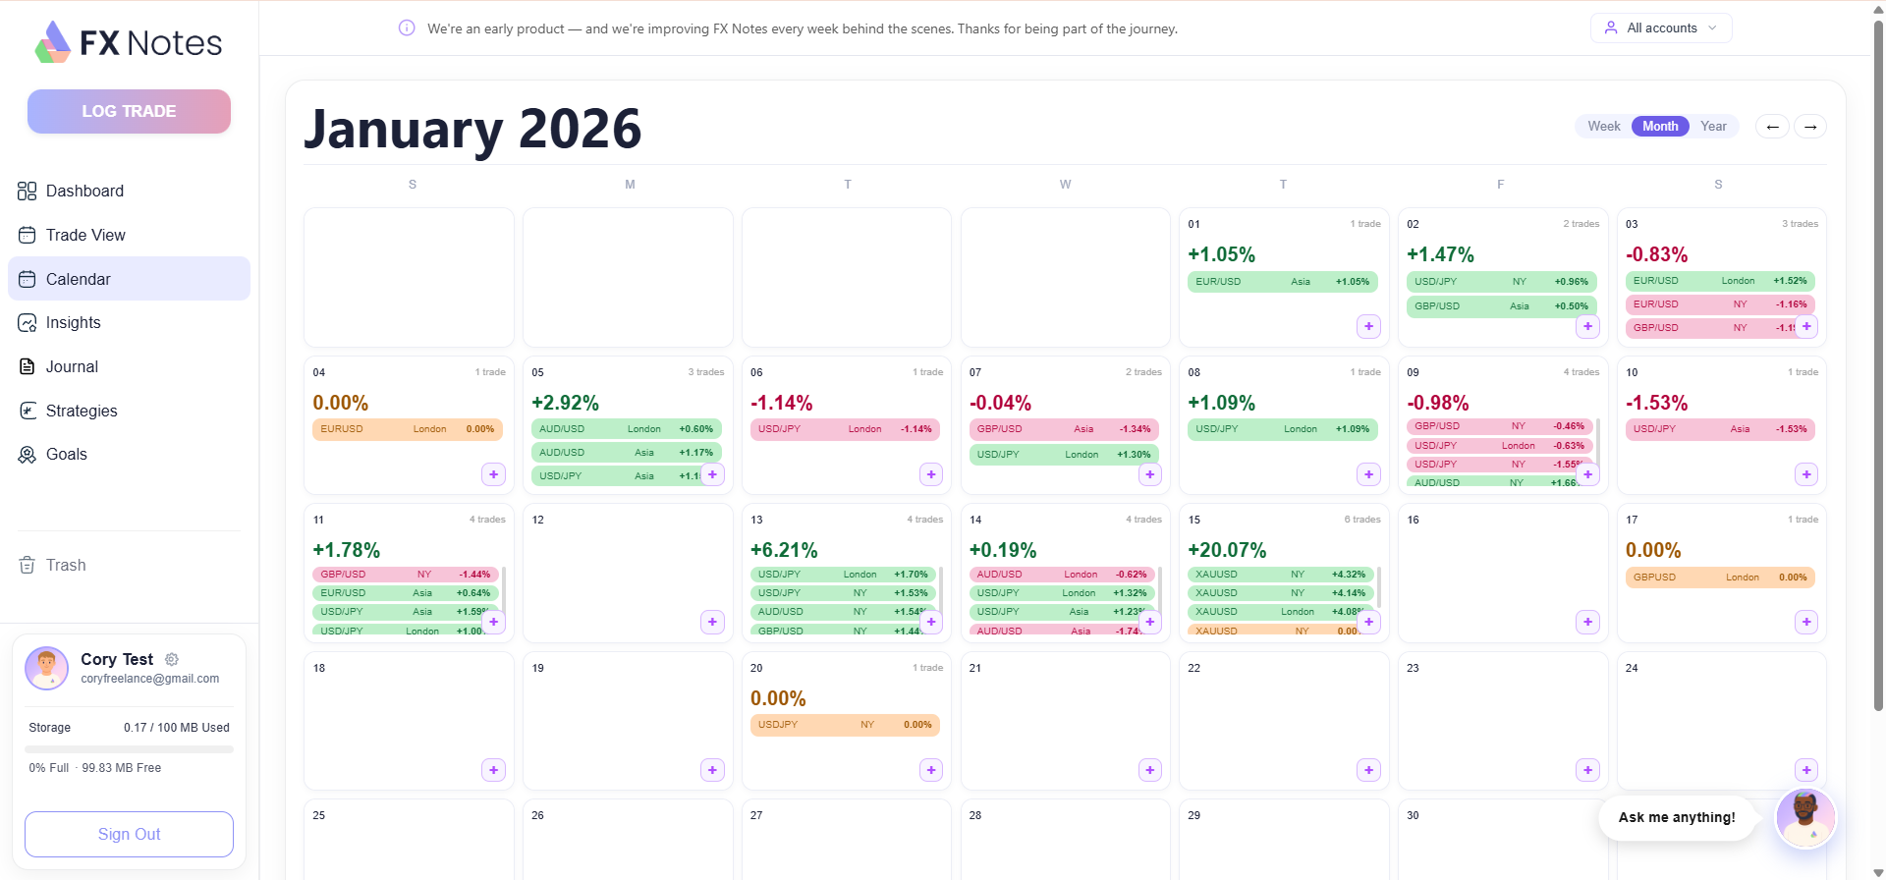This screenshot has width=1886, height=880.
Task: Select the Strategies flag icon
Action: (27, 411)
